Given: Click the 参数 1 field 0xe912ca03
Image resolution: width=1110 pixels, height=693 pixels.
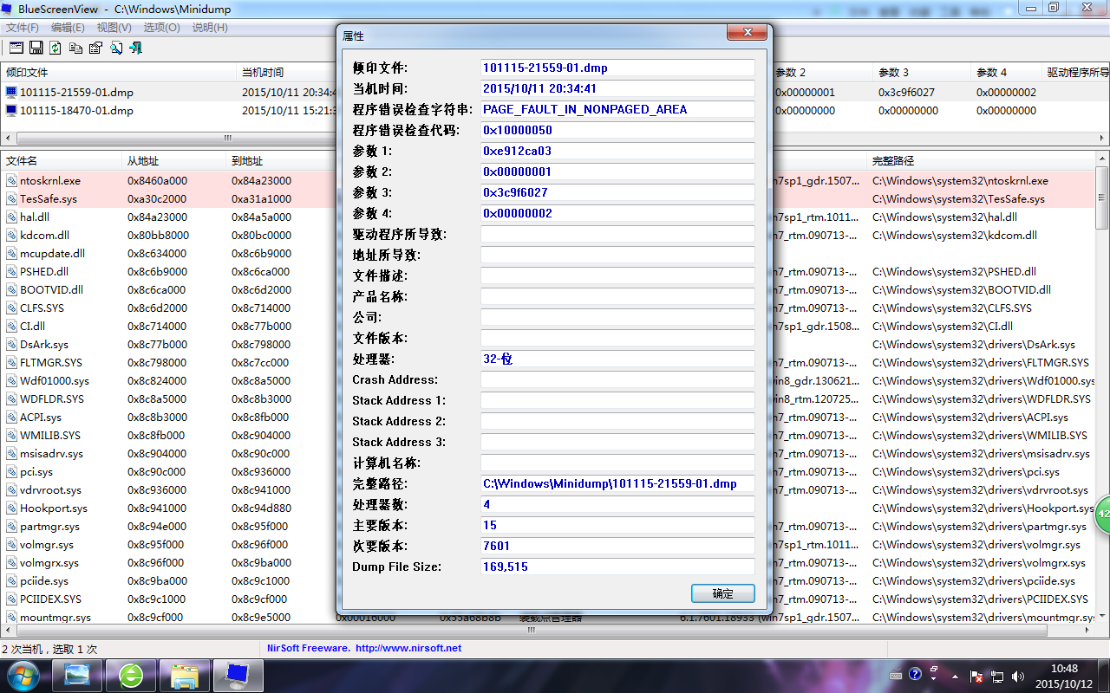Looking at the screenshot, I should (617, 151).
